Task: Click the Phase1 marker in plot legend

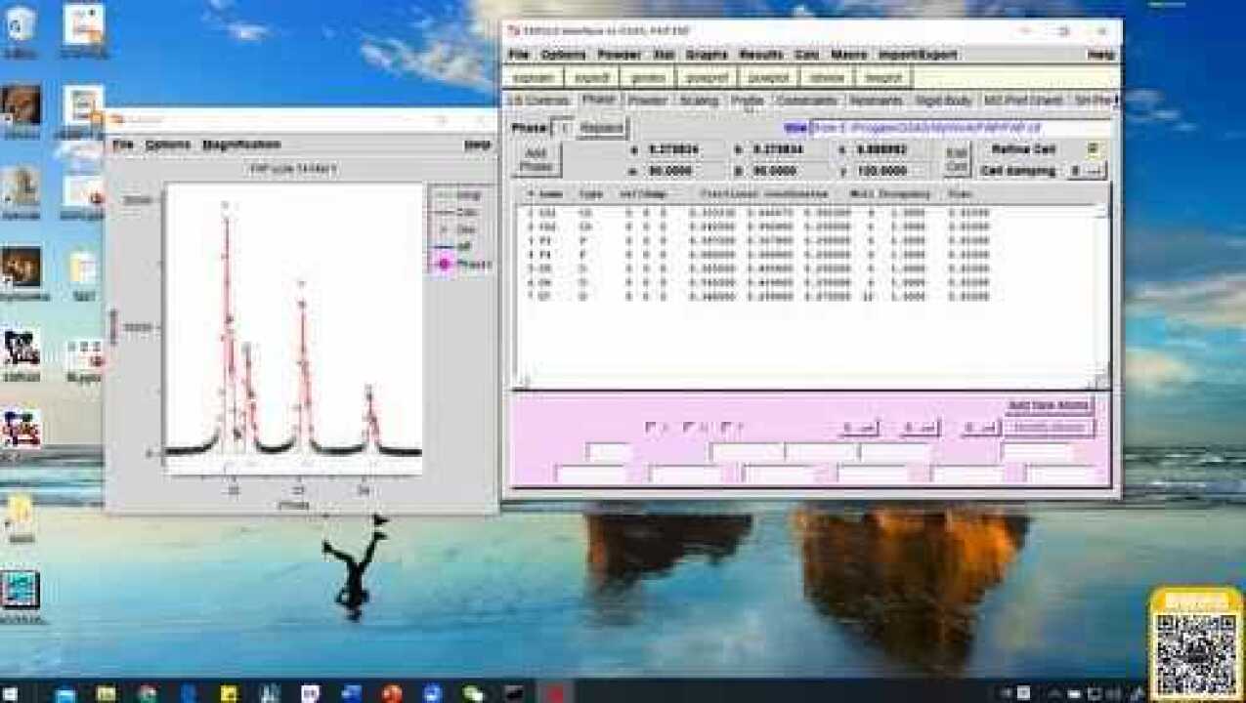Action: click(x=445, y=265)
